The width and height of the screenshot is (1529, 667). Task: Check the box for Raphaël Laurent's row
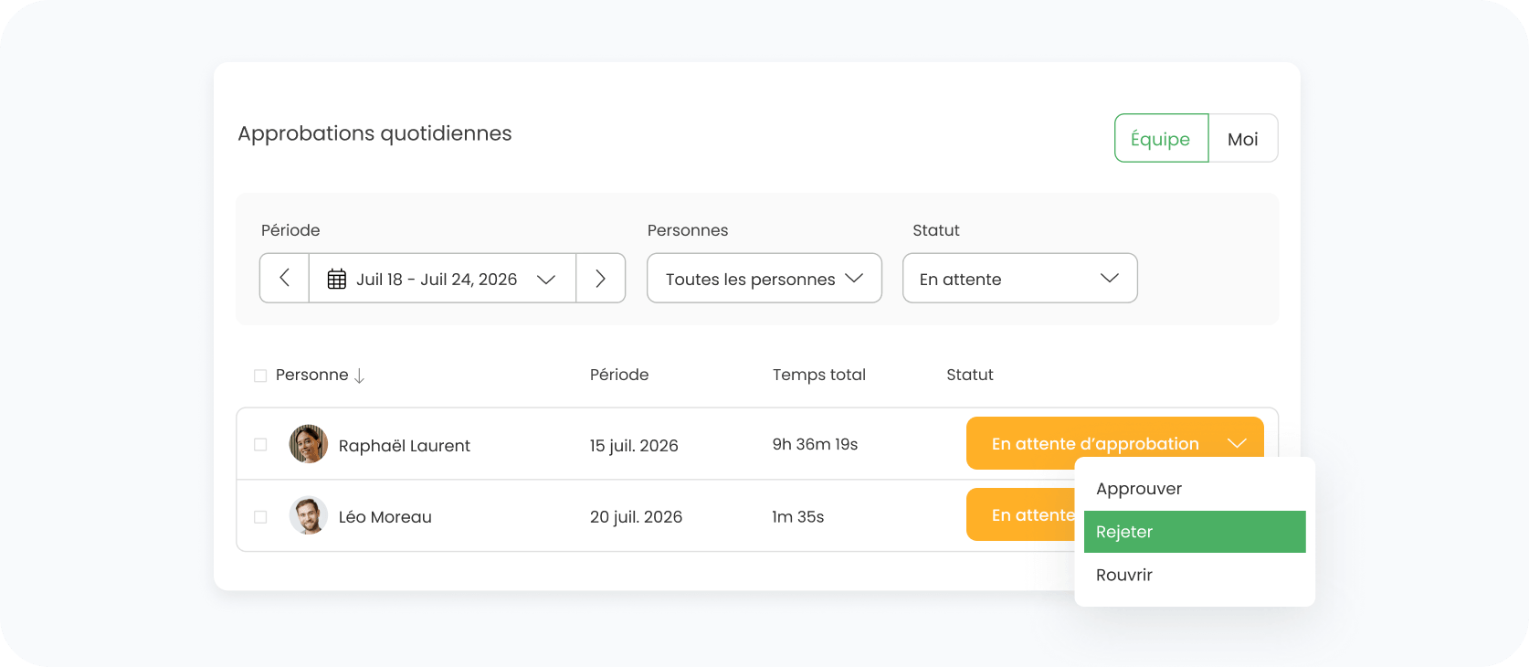tap(260, 445)
